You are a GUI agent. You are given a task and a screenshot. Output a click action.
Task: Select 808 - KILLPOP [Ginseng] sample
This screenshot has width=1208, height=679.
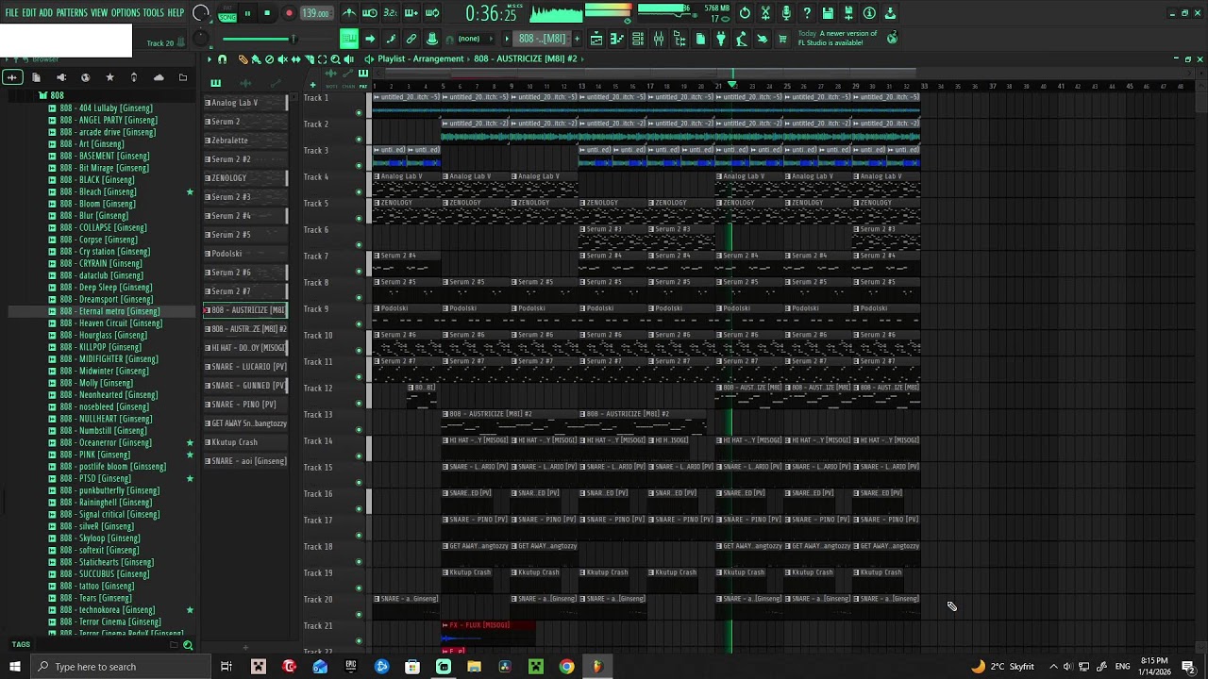(x=100, y=347)
